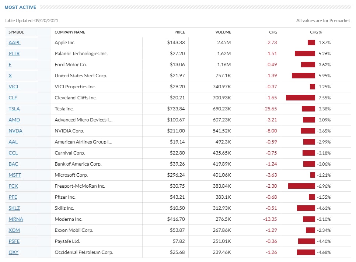Open the FCX symbol link
This screenshot has width=356, height=262.
click(13, 186)
